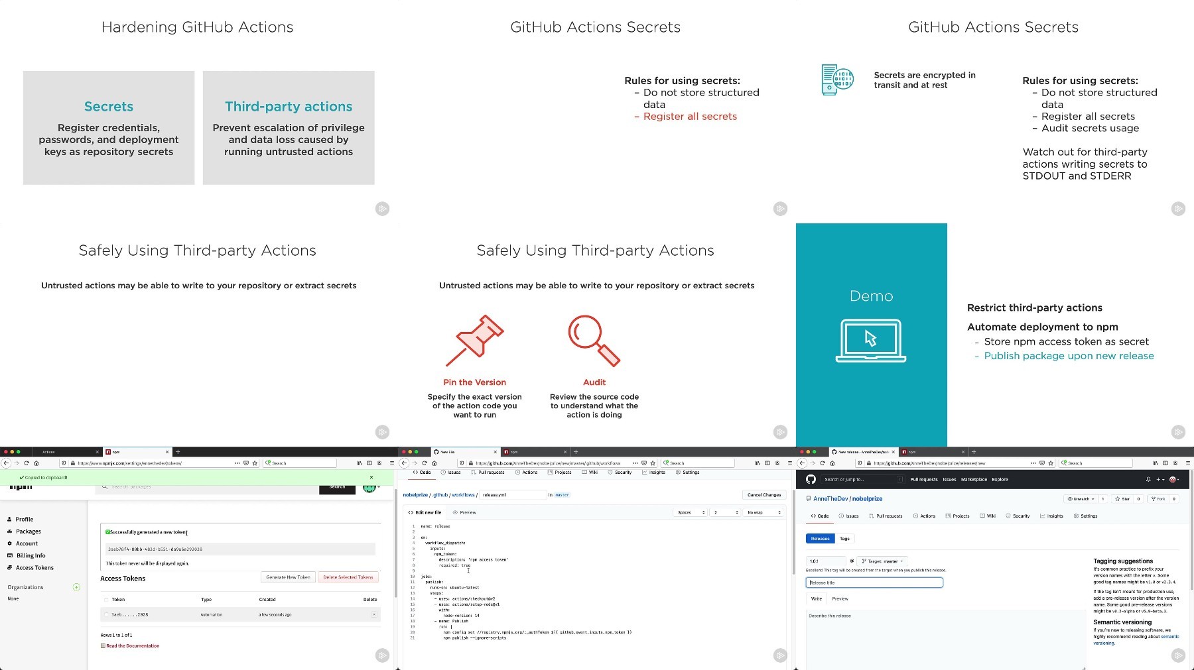Open Billing Info in the npm sidebar
This screenshot has height=670, width=1194.
tap(27, 555)
